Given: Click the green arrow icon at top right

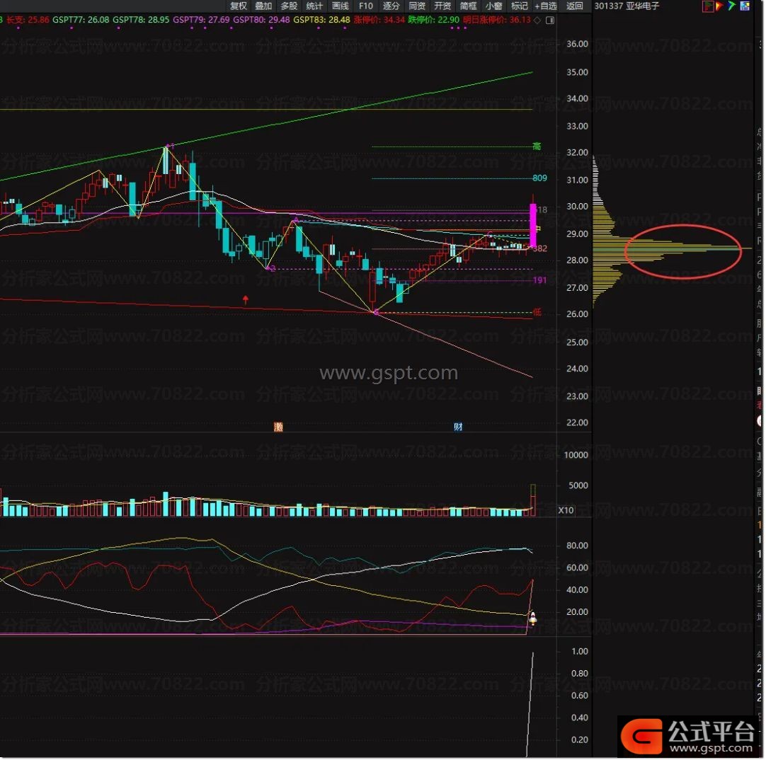Looking at the screenshot, I should 731,6.
